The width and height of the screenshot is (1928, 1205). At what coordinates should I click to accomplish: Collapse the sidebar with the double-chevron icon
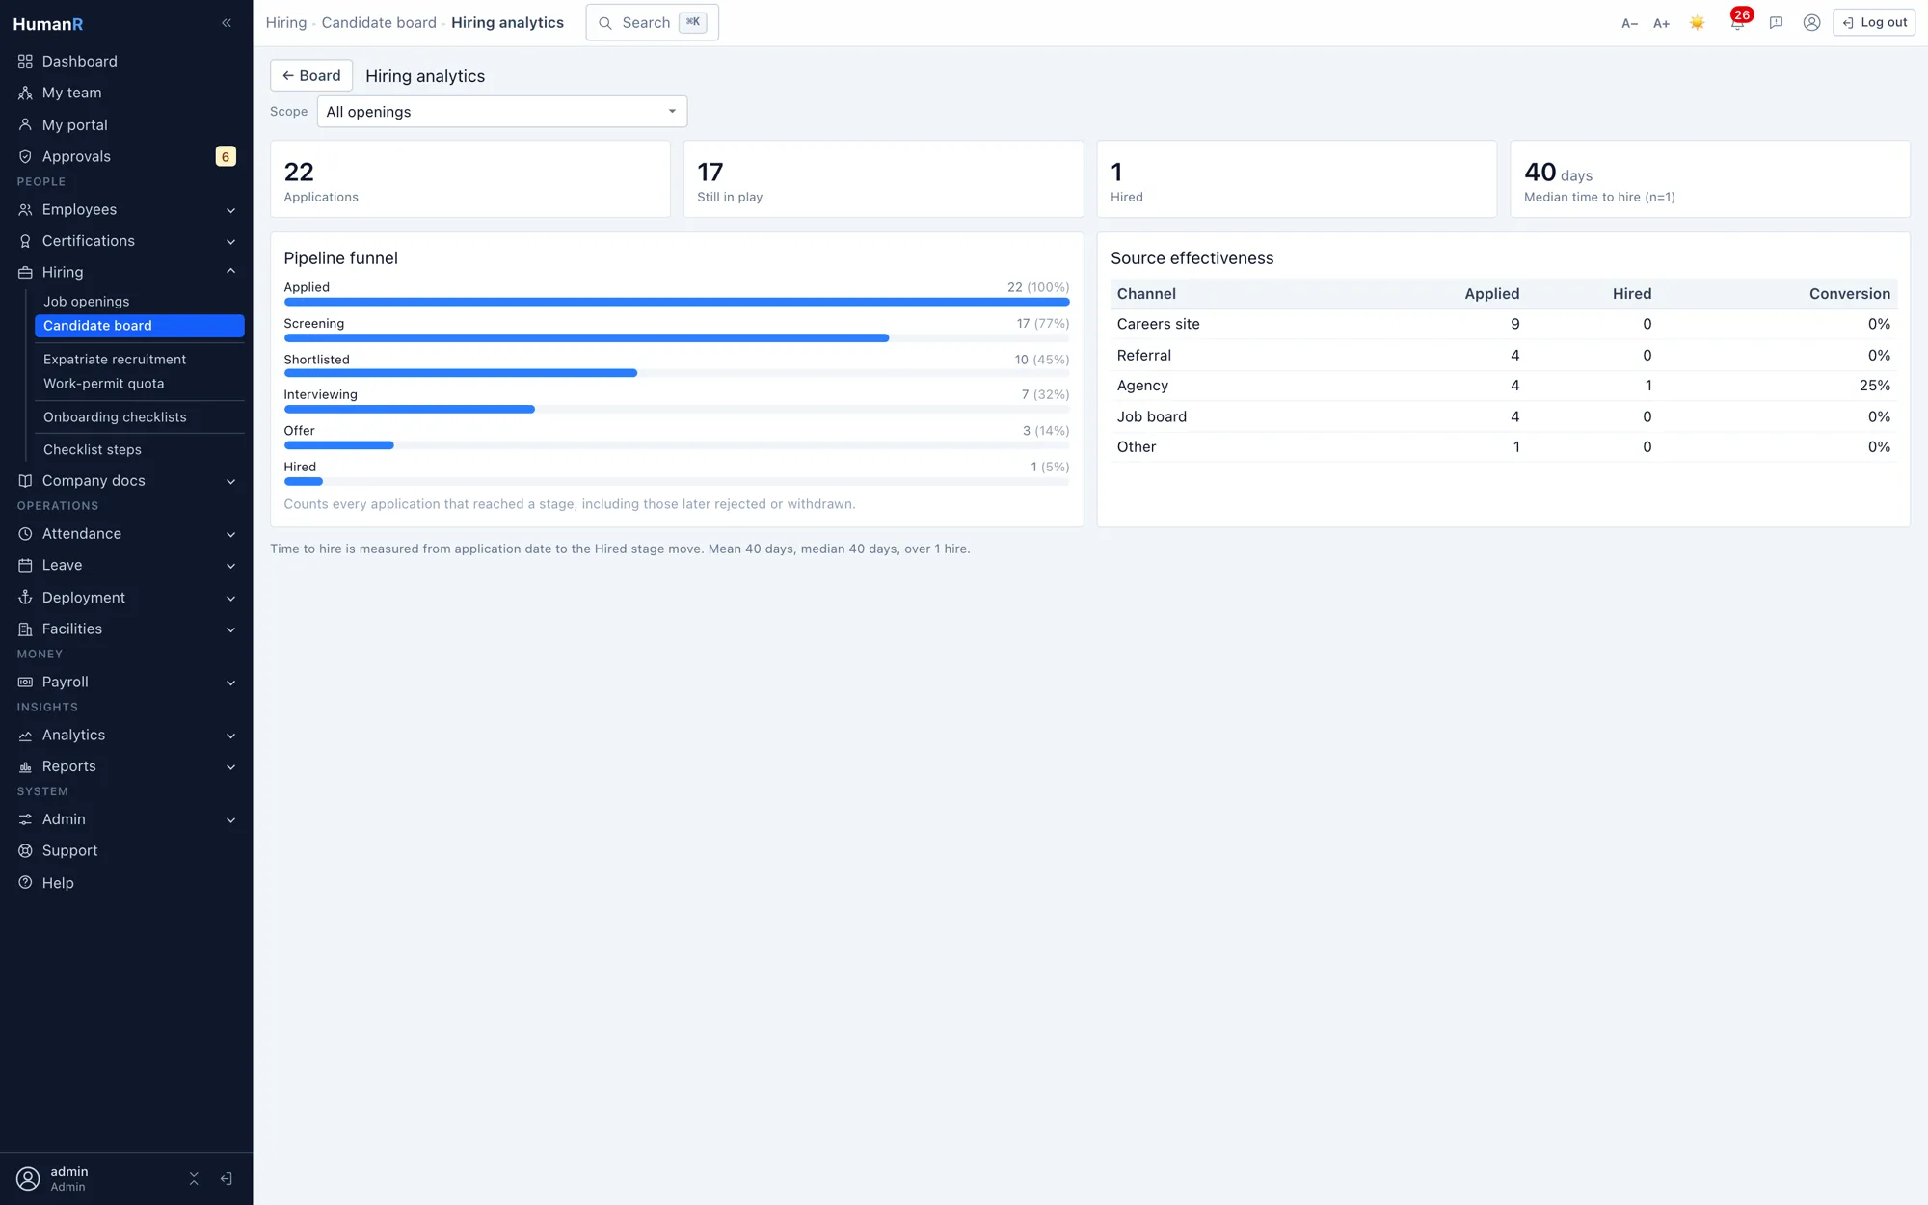(227, 23)
